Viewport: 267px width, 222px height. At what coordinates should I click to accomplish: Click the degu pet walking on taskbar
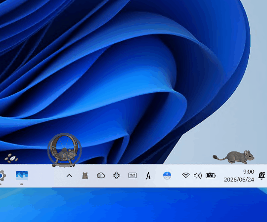233,157
